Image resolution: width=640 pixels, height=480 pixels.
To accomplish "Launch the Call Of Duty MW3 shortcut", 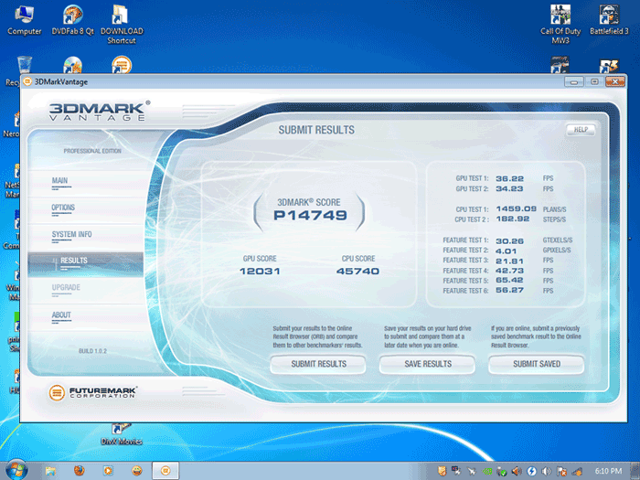I will [560, 24].
